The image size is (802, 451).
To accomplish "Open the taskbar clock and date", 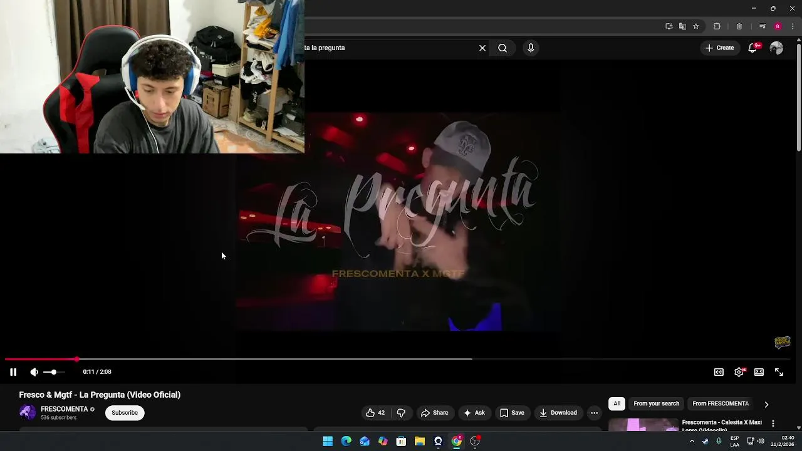I will point(782,441).
